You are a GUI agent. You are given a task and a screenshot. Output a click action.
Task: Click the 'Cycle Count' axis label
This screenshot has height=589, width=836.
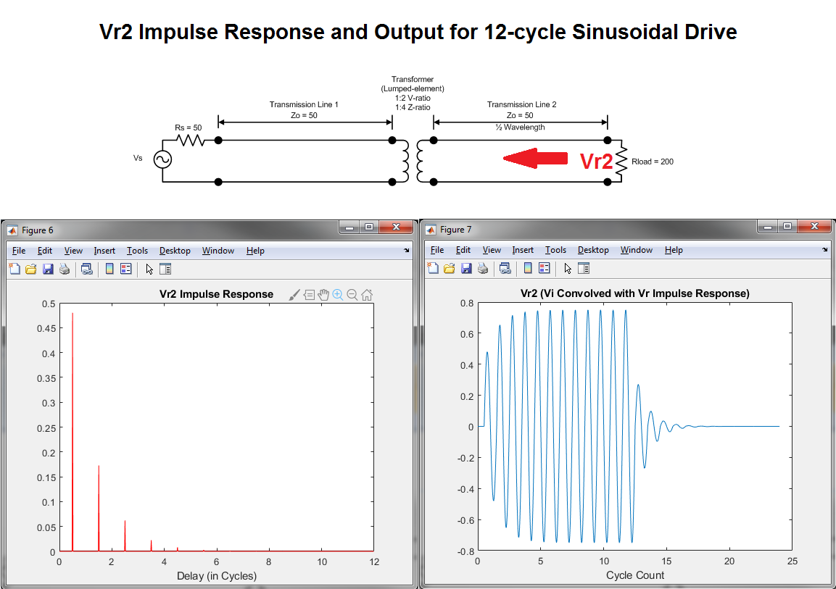click(635, 575)
